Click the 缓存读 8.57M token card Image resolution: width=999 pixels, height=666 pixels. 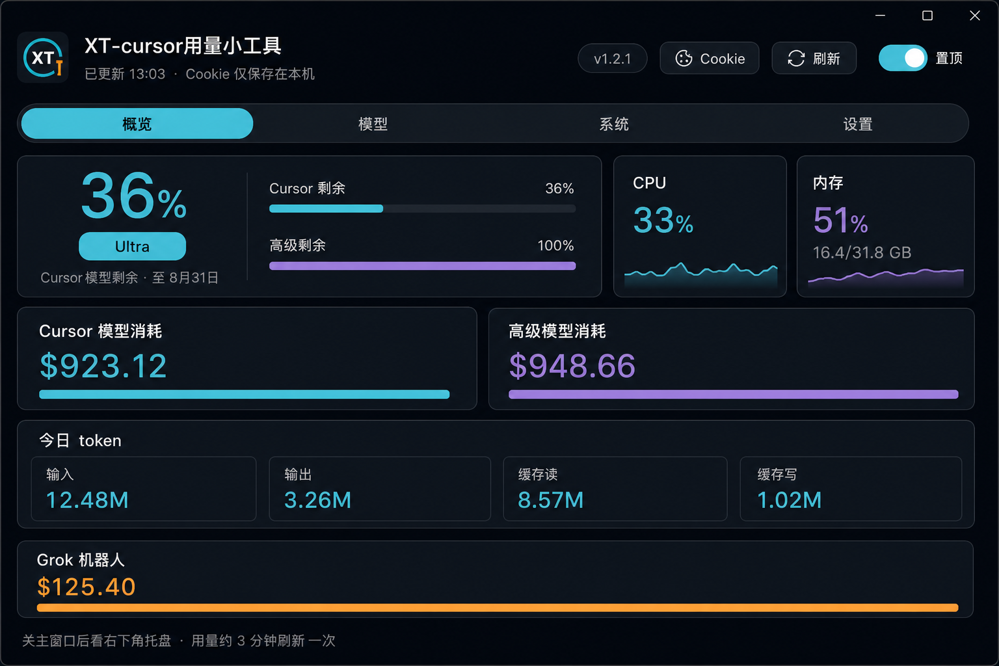615,488
